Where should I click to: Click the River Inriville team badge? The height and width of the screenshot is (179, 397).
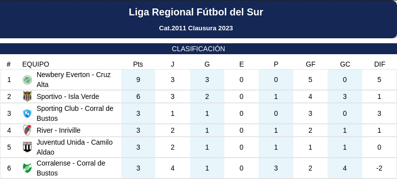click(27, 130)
